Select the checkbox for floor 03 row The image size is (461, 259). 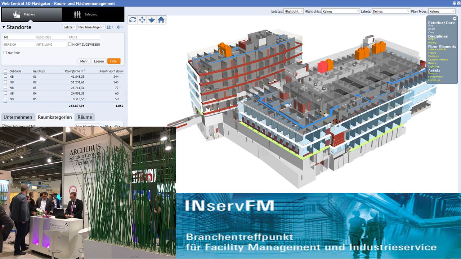click(x=5, y=87)
